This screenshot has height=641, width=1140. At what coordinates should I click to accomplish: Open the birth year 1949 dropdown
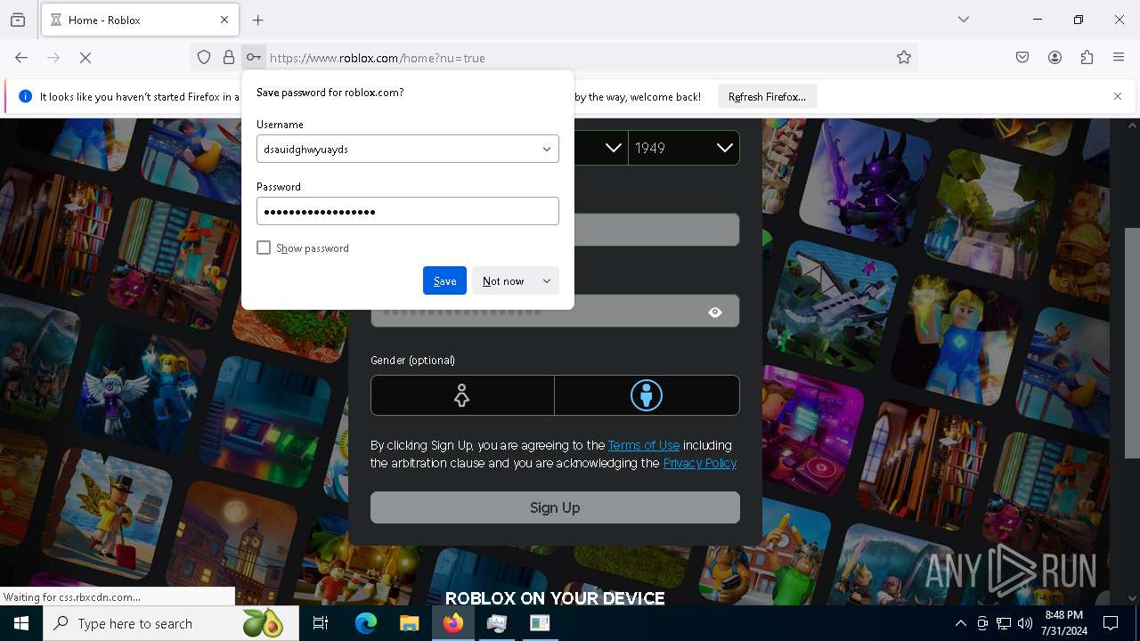[x=684, y=148]
